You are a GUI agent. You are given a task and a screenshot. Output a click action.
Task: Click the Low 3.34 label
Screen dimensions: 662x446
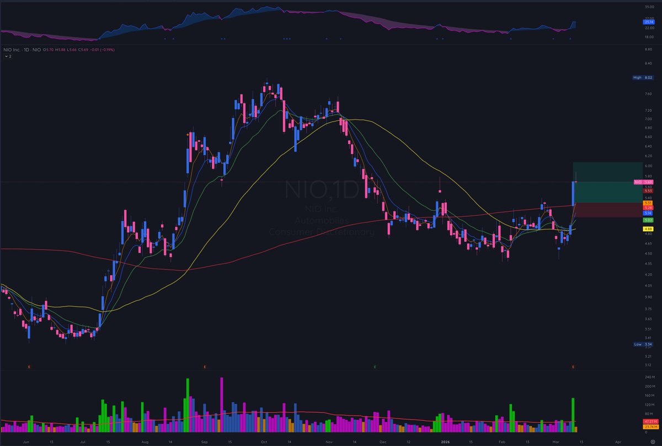point(643,344)
